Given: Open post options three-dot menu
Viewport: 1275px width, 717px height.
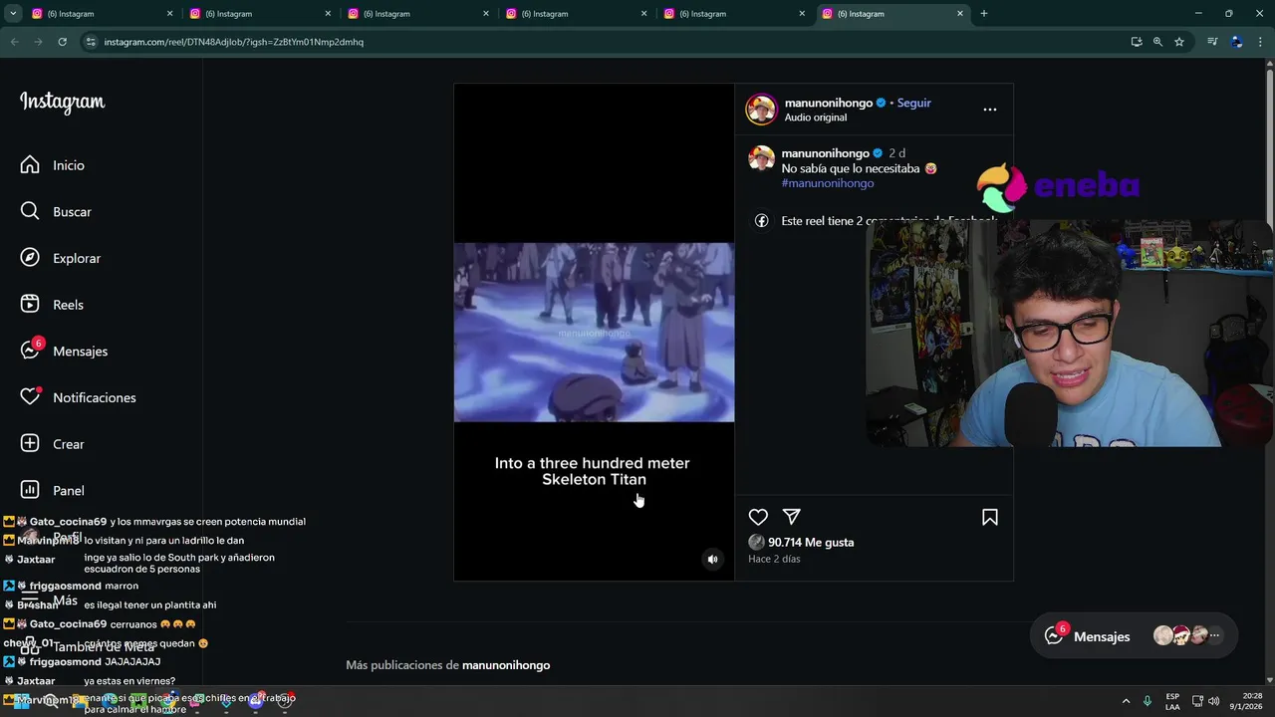Looking at the screenshot, I should 989,110.
